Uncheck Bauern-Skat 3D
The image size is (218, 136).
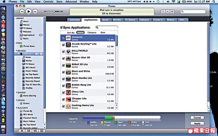point(63,58)
